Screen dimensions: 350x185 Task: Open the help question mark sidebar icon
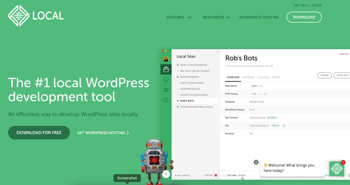(166, 100)
